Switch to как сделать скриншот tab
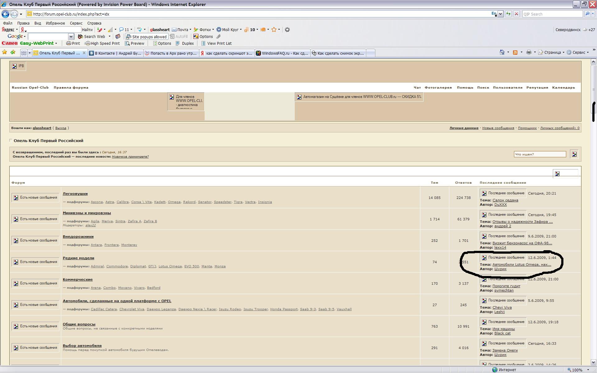 pyautogui.click(x=227, y=53)
